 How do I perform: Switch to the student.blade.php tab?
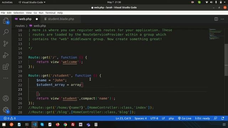pyautogui.click(x=61, y=19)
